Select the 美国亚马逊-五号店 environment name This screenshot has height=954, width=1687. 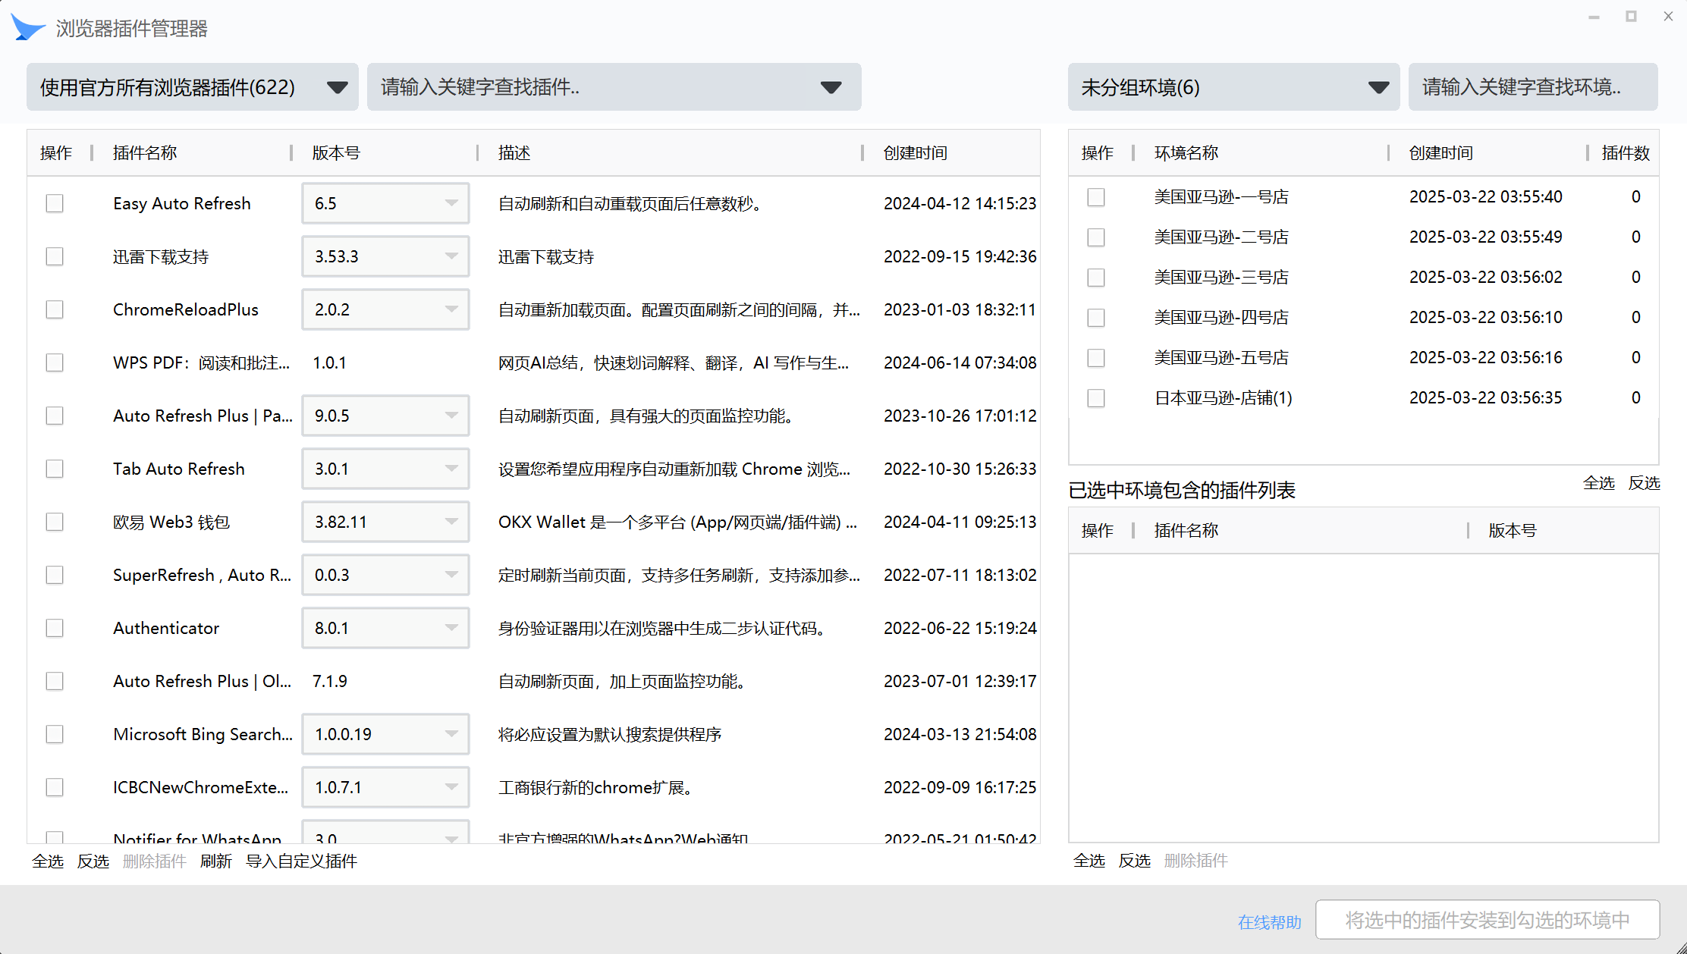pos(1221,358)
